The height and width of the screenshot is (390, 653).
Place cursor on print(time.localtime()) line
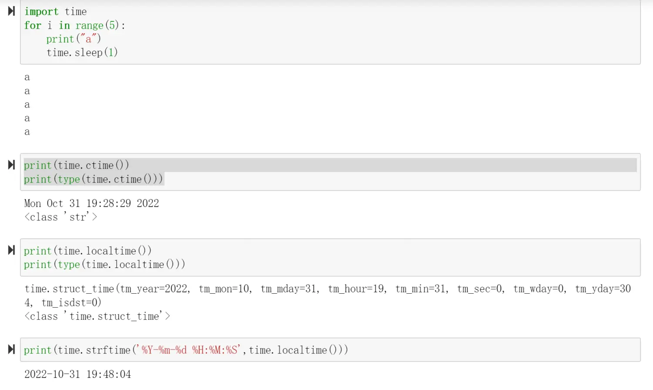click(88, 251)
